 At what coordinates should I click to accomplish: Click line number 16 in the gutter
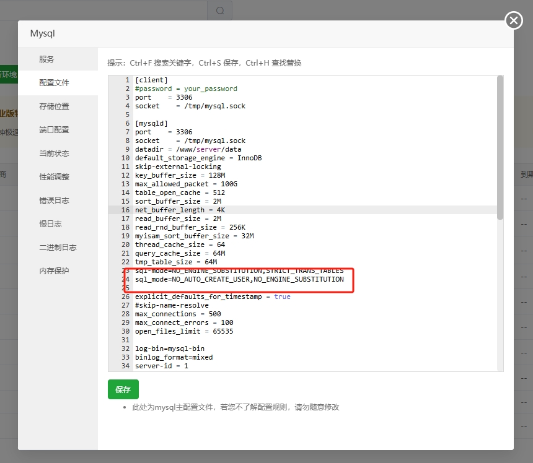[x=125, y=210]
